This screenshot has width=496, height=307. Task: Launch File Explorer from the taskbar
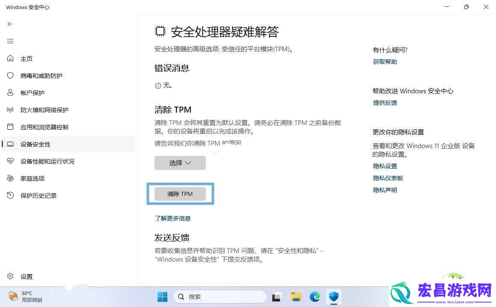click(x=296, y=297)
